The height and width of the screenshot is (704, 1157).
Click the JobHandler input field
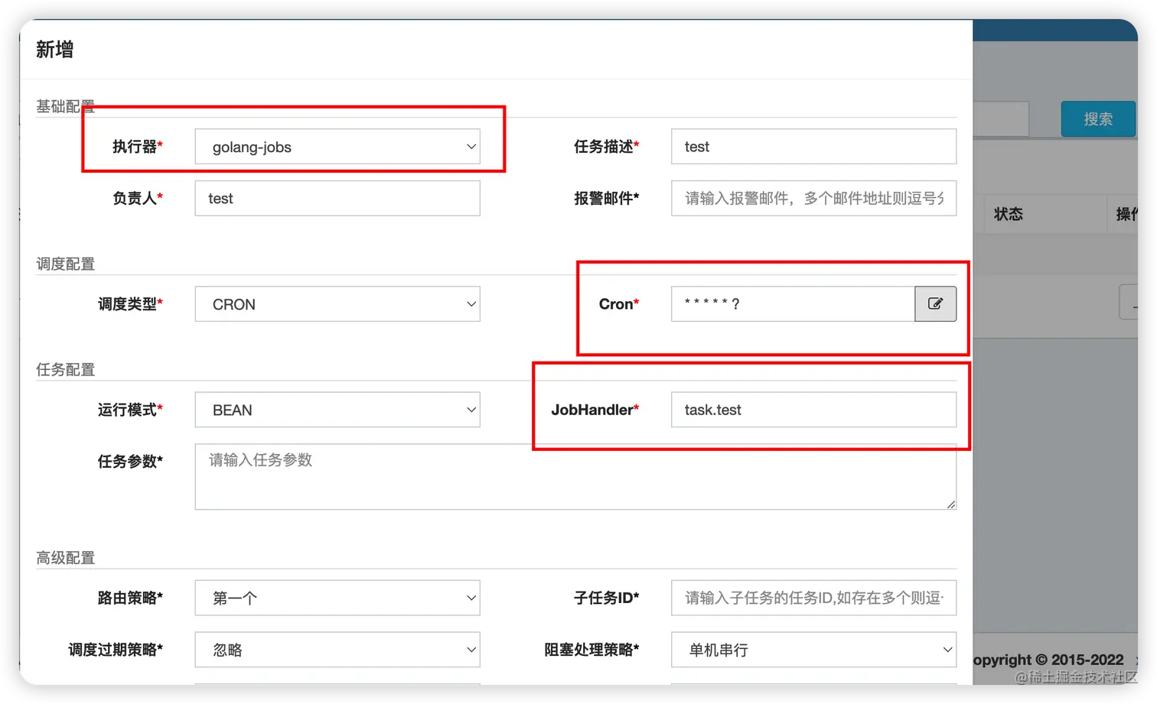tap(814, 410)
